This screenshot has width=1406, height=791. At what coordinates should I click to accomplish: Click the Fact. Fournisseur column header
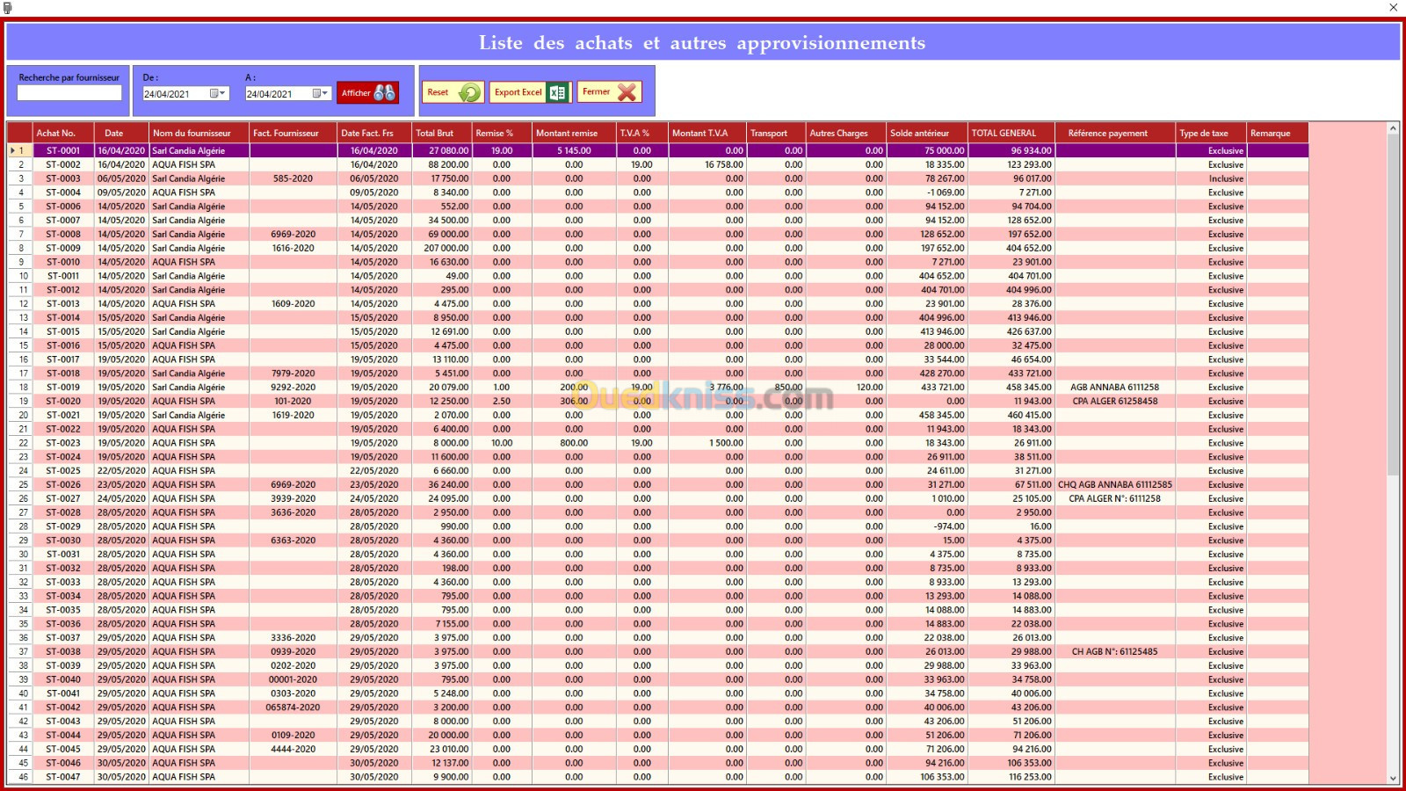pyautogui.click(x=294, y=133)
